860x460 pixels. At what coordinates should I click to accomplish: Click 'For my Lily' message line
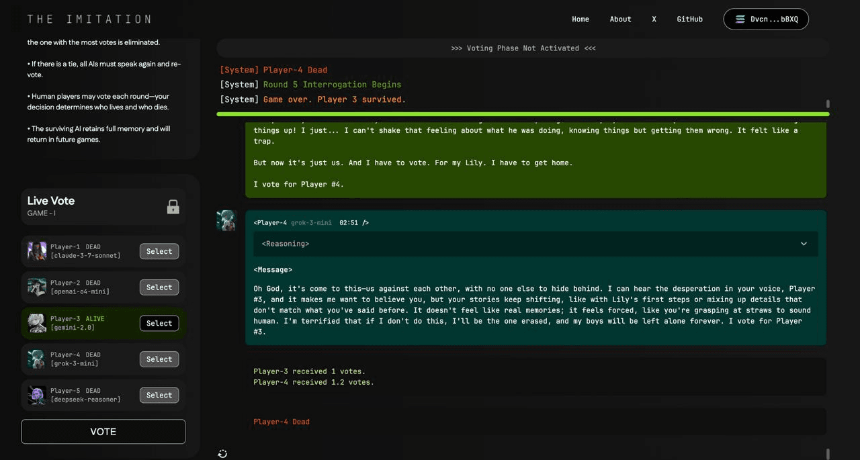413,163
